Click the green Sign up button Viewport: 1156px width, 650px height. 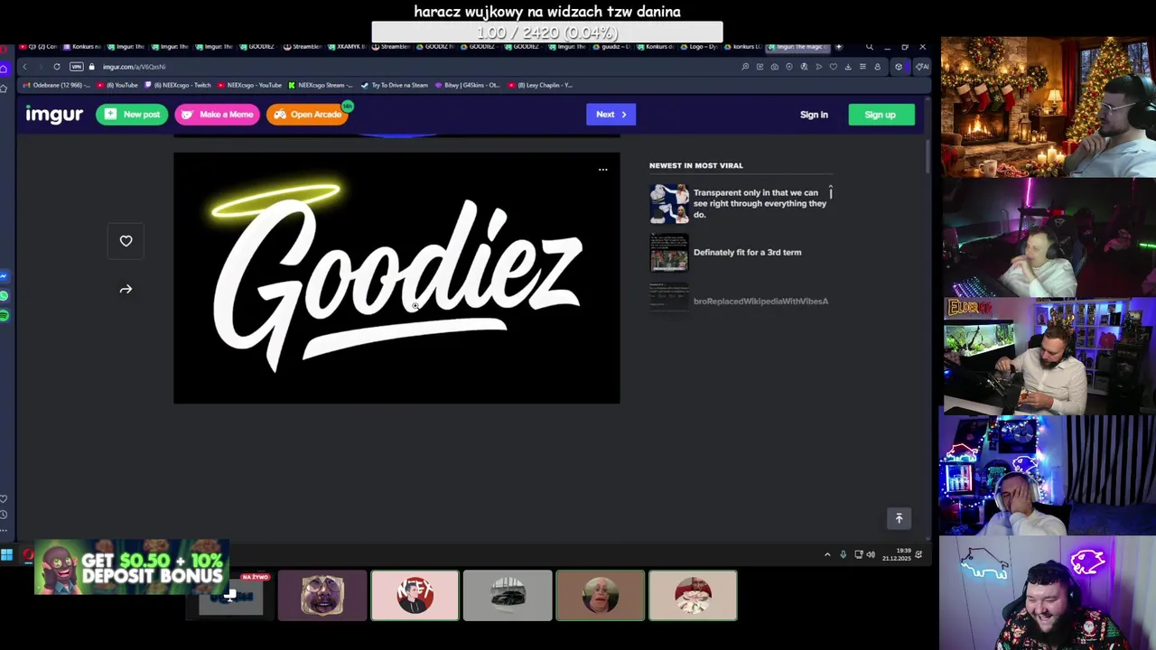tap(881, 115)
